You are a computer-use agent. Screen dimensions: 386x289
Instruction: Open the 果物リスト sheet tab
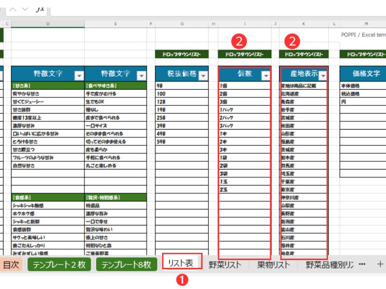274,264
